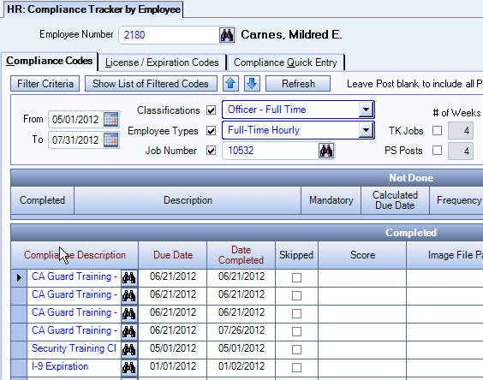Viewport: 483px width, 380px height.
Task: Expand the Officer - Full Time classification dropdown
Action: coord(366,110)
